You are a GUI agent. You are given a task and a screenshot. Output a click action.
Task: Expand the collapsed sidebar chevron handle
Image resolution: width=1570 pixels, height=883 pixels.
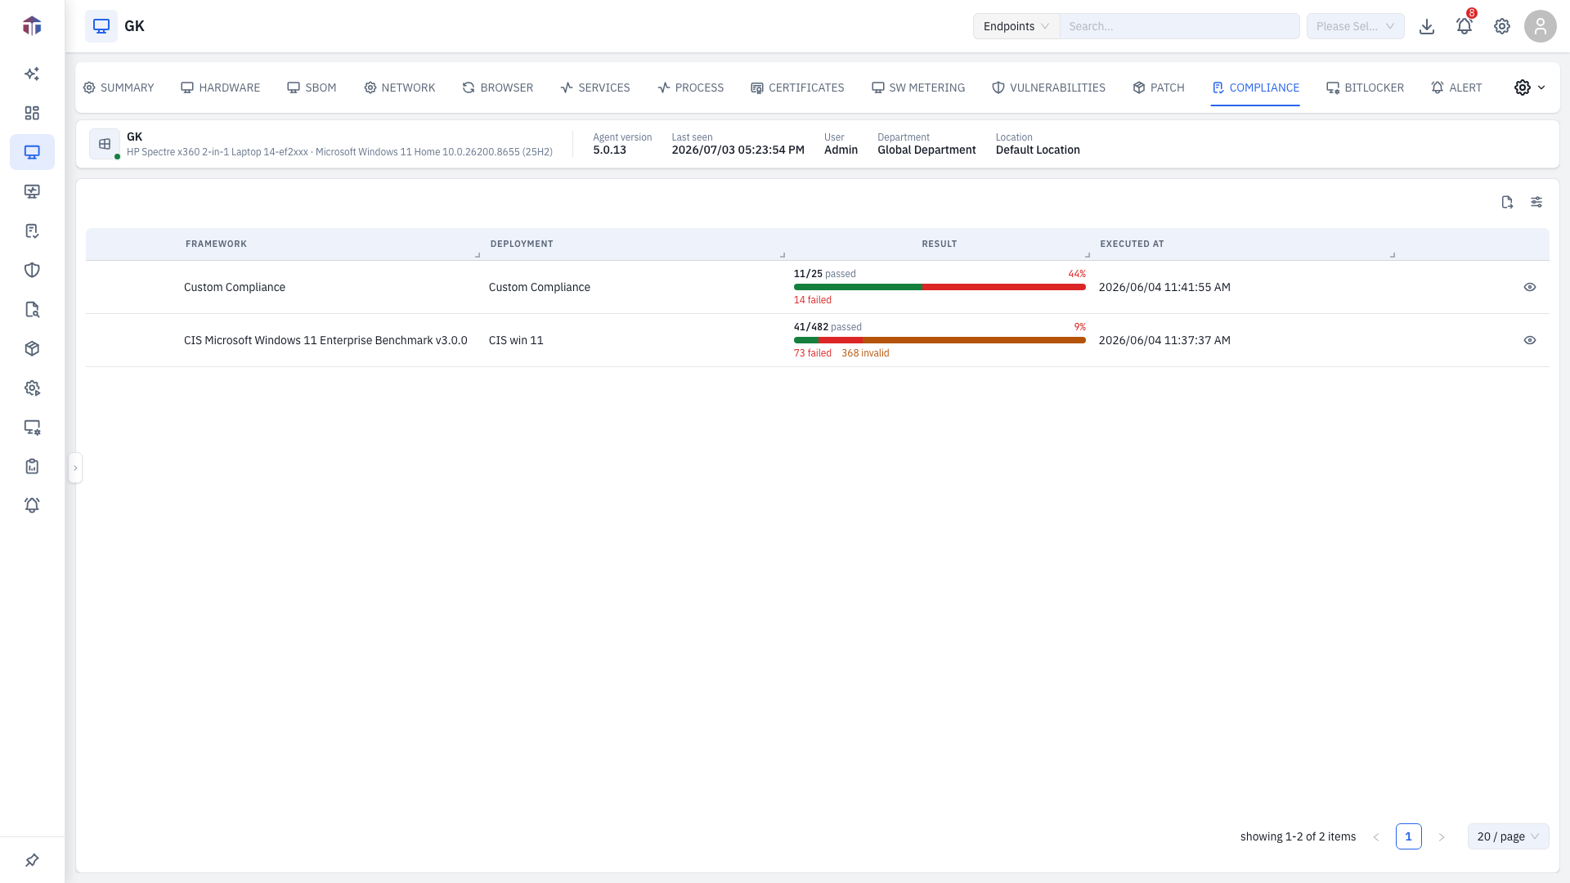(x=75, y=468)
